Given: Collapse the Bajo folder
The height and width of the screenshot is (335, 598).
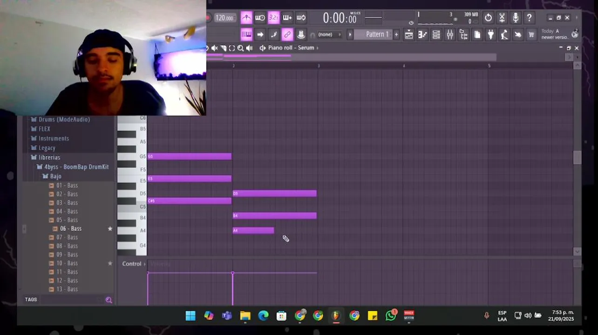Looking at the screenshot, I should 52,176.
